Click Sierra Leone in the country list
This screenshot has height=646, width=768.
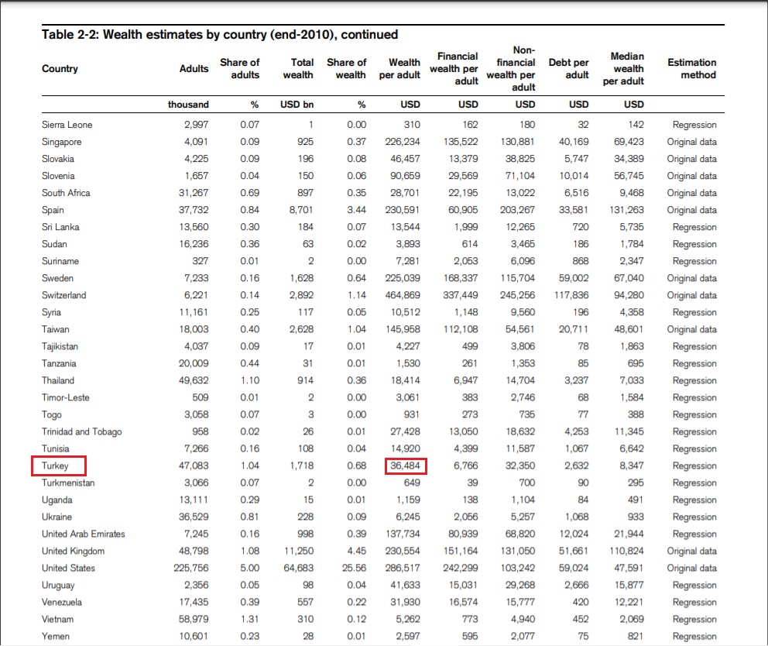click(x=67, y=125)
